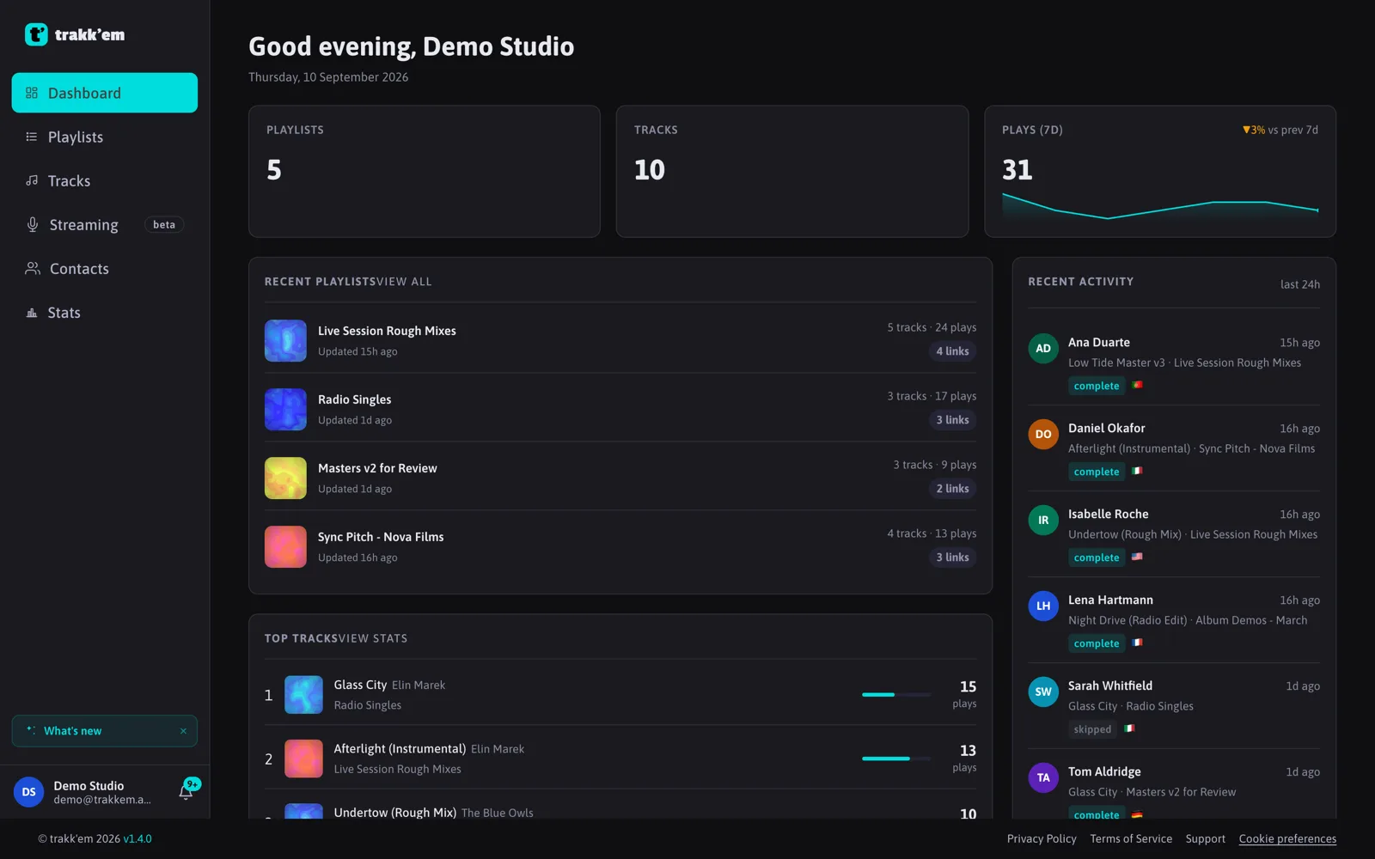The height and width of the screenshot is (859, 1375).
Task: Open Afterlight (Instrumental) track artwork
Action: 303,758
